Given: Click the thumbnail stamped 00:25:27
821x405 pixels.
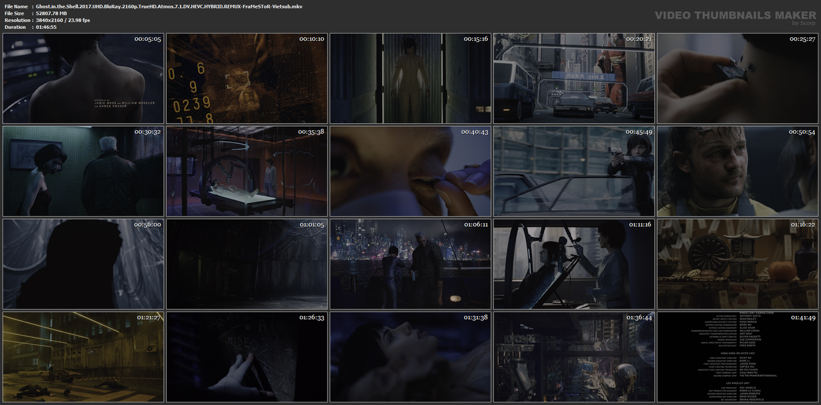Looking at the screenshot, I should [x=738, y=78].
